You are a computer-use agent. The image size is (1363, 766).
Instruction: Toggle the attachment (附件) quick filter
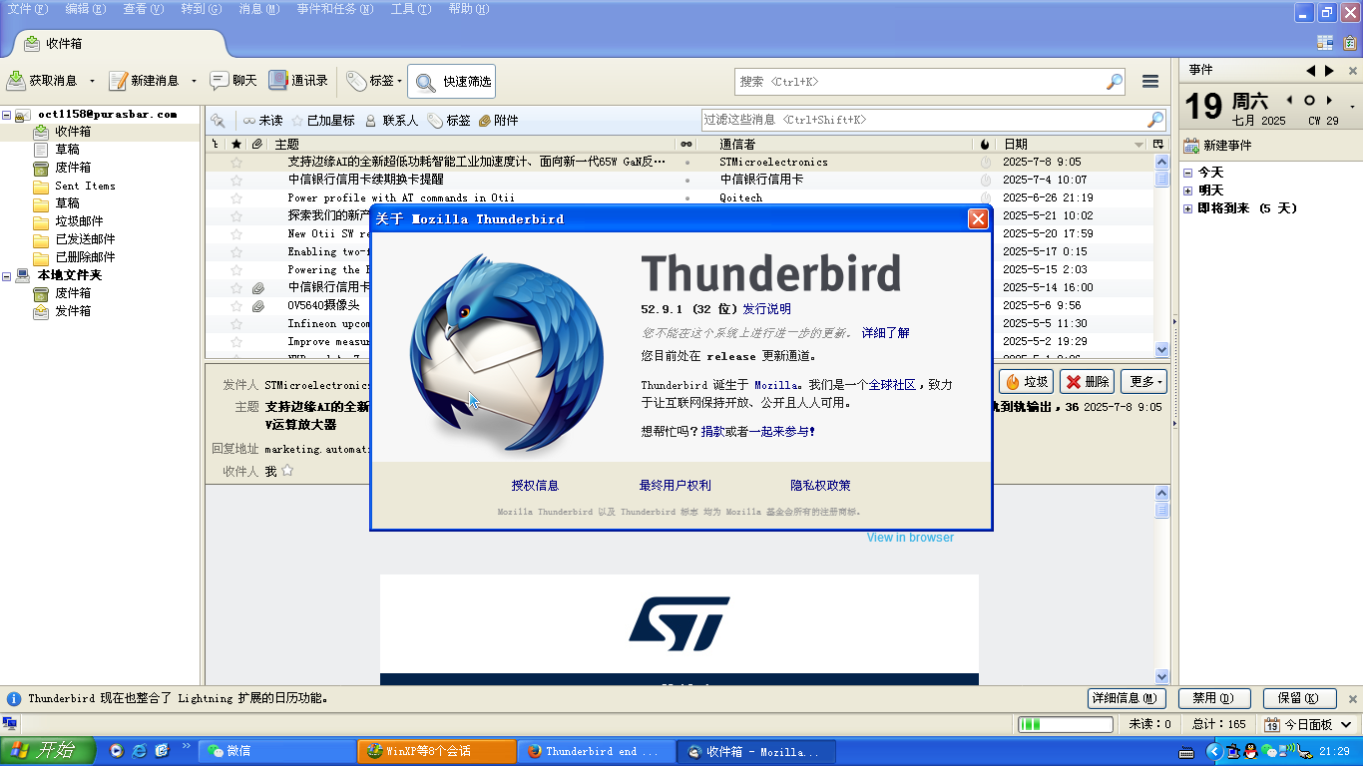pos(498,120)
